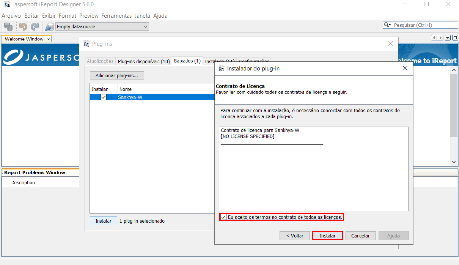The width and height of the screenshot is (459, 265).
Task: Click the Cancelar button
Action: (x=360, y=236)
